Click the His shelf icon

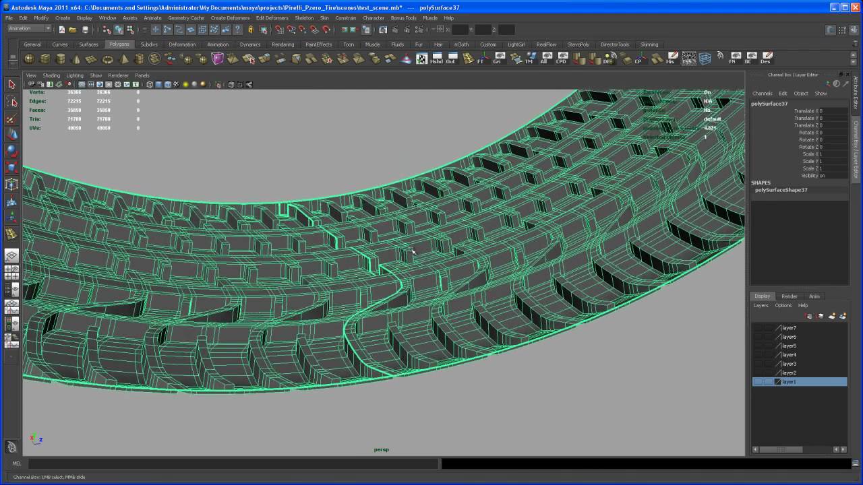coord(672,59)
